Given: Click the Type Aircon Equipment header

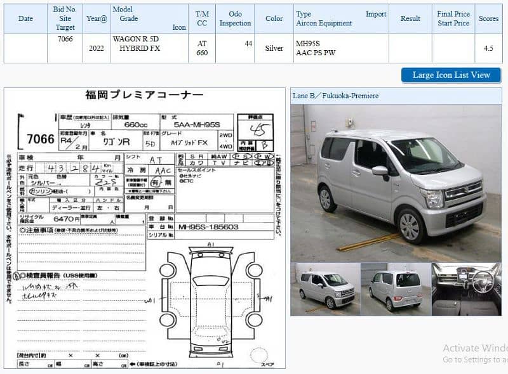Looking at the screenshot, I should 341,18.
